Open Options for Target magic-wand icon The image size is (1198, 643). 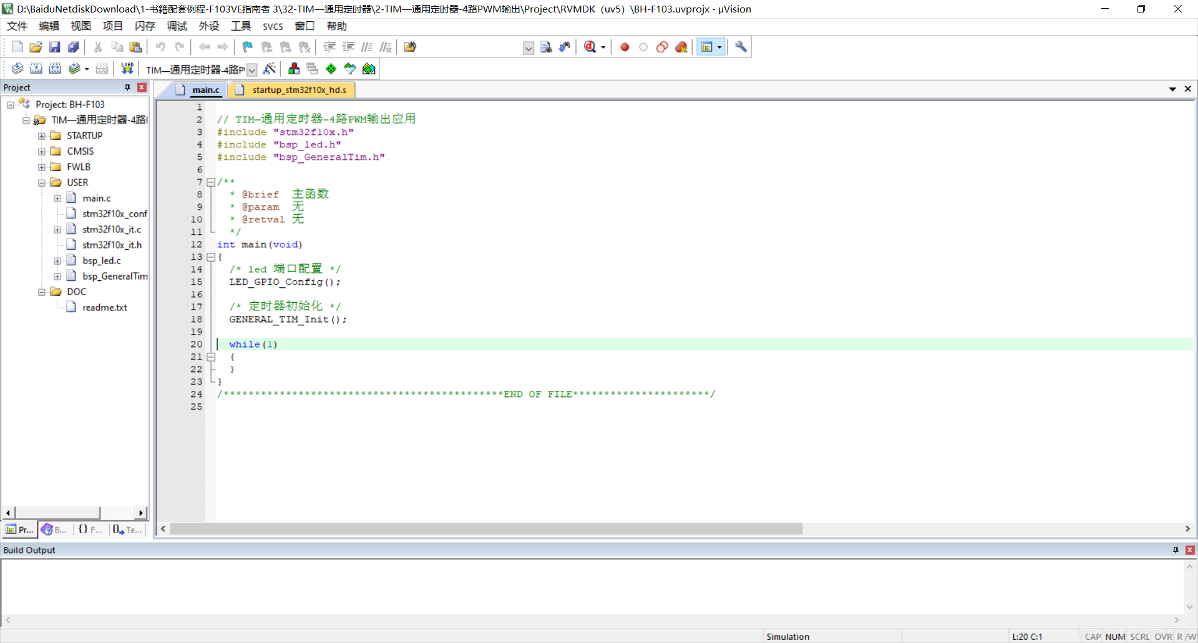[x=270, y=69]
